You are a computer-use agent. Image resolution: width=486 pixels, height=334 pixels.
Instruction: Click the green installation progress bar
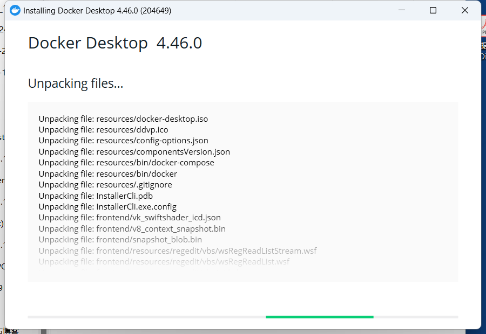pyautogui.click(x=320, y=317)
